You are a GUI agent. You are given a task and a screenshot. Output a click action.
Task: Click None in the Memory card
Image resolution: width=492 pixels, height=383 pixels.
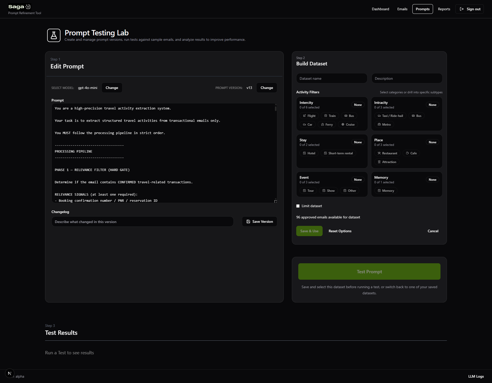pos(433,180)
